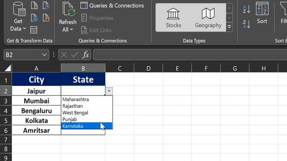Select column H header
The width and height of the screenshot is (287, 161).
[x=264, y=68]
